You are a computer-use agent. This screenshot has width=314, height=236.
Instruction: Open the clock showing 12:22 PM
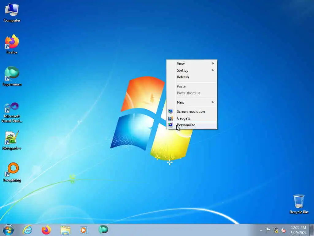(298, 230)
